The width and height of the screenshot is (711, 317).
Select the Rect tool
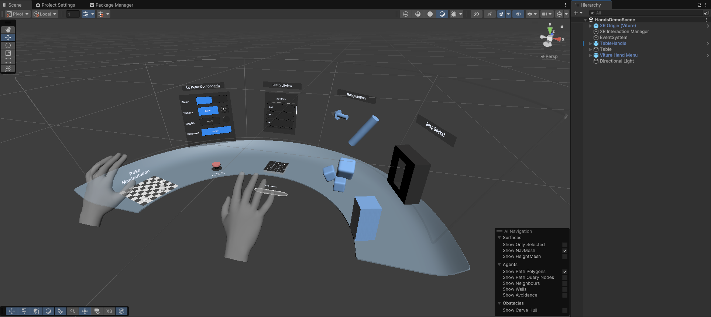(8, 61)
